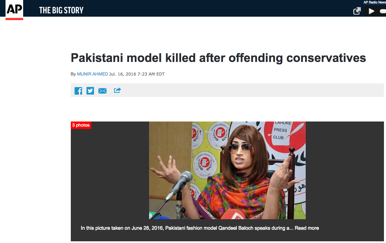Open the AP Radio News link

(x=375, y=2)
